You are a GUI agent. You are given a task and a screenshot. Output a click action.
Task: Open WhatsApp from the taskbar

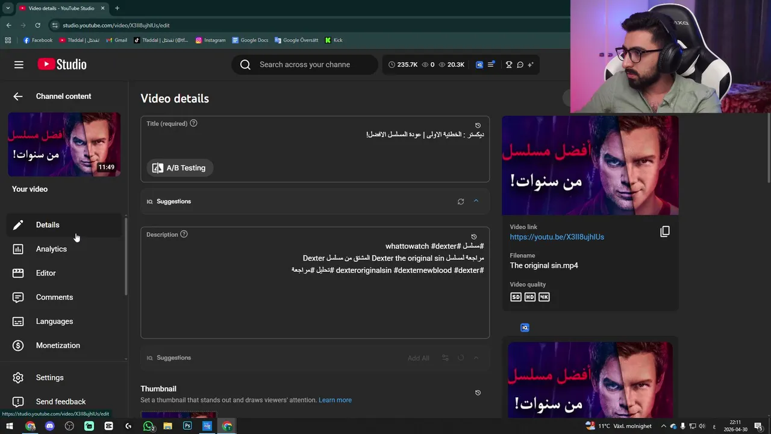tap(148, 426)
